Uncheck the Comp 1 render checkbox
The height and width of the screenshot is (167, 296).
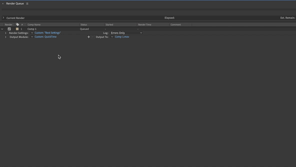pos(9,29)
